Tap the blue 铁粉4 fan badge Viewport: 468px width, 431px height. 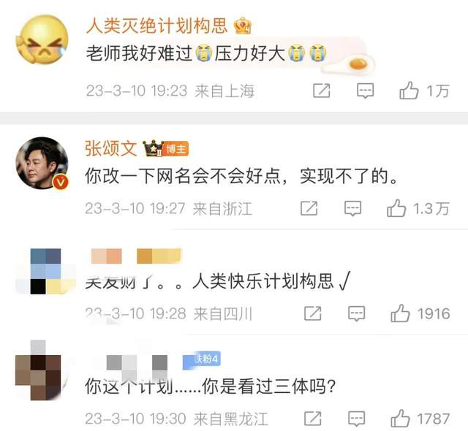[202, 359]
